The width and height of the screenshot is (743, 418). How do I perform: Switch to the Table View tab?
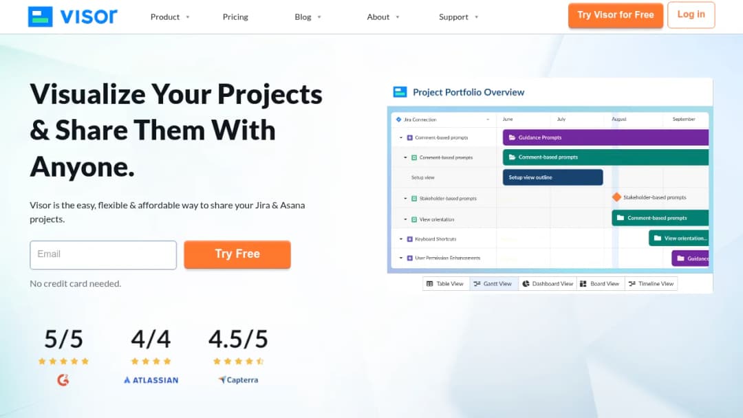point(446,283)
